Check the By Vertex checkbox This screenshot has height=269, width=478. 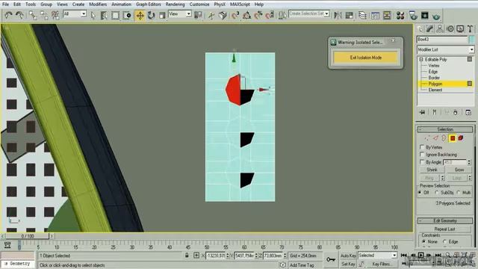coord(422,147)
